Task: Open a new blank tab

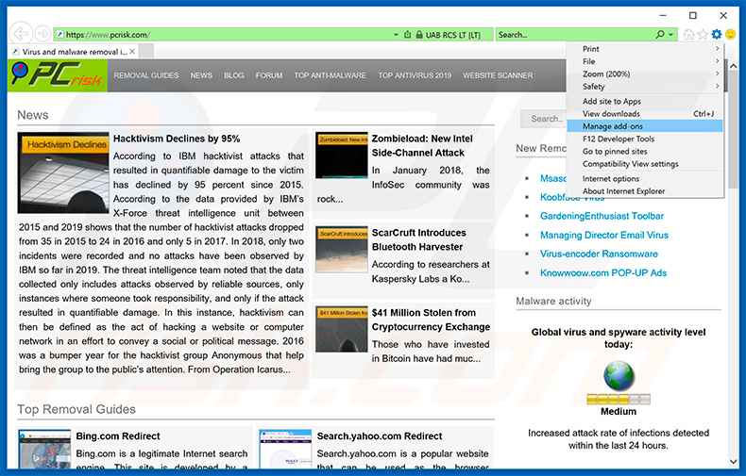Action: 146,51
